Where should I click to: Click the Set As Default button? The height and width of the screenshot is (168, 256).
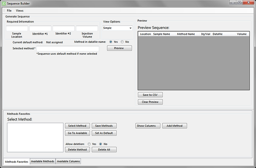coord(104,133)
